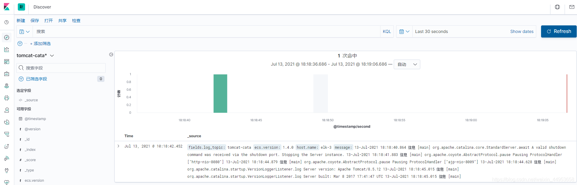The image size is (577, 185).
Task: Open APM icon in sidebar
Action: click(7, 134)
